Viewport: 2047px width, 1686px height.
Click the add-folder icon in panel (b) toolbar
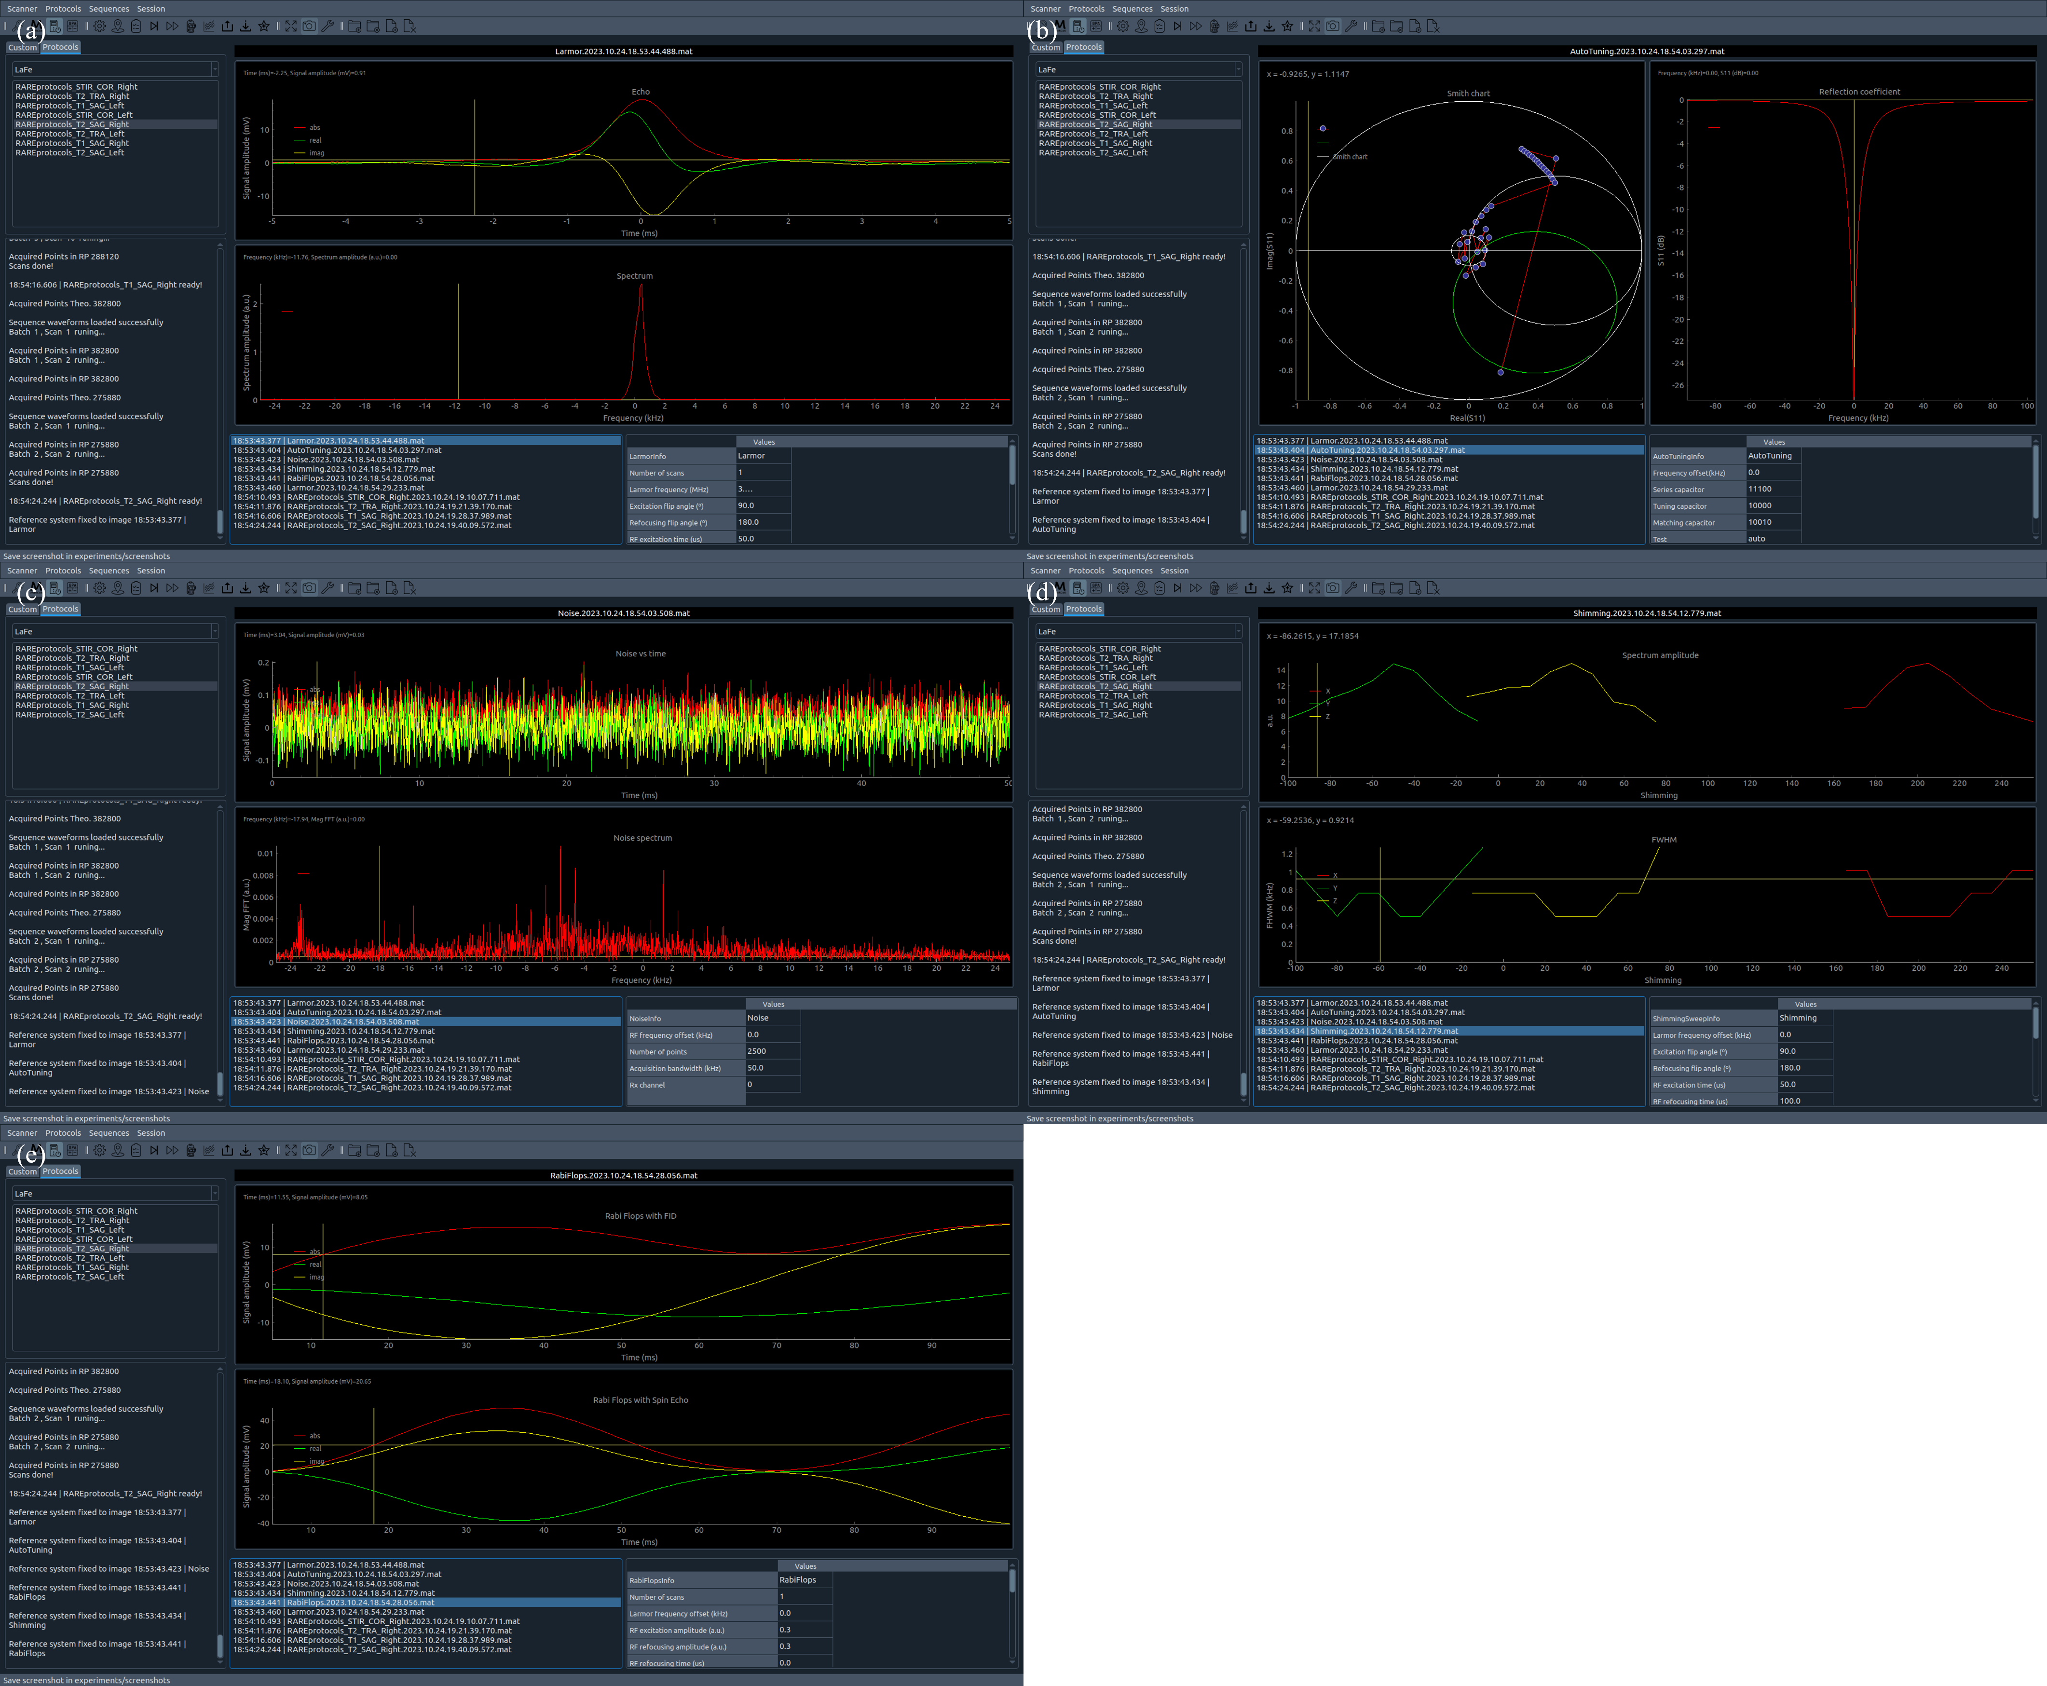pos(1378,26)
